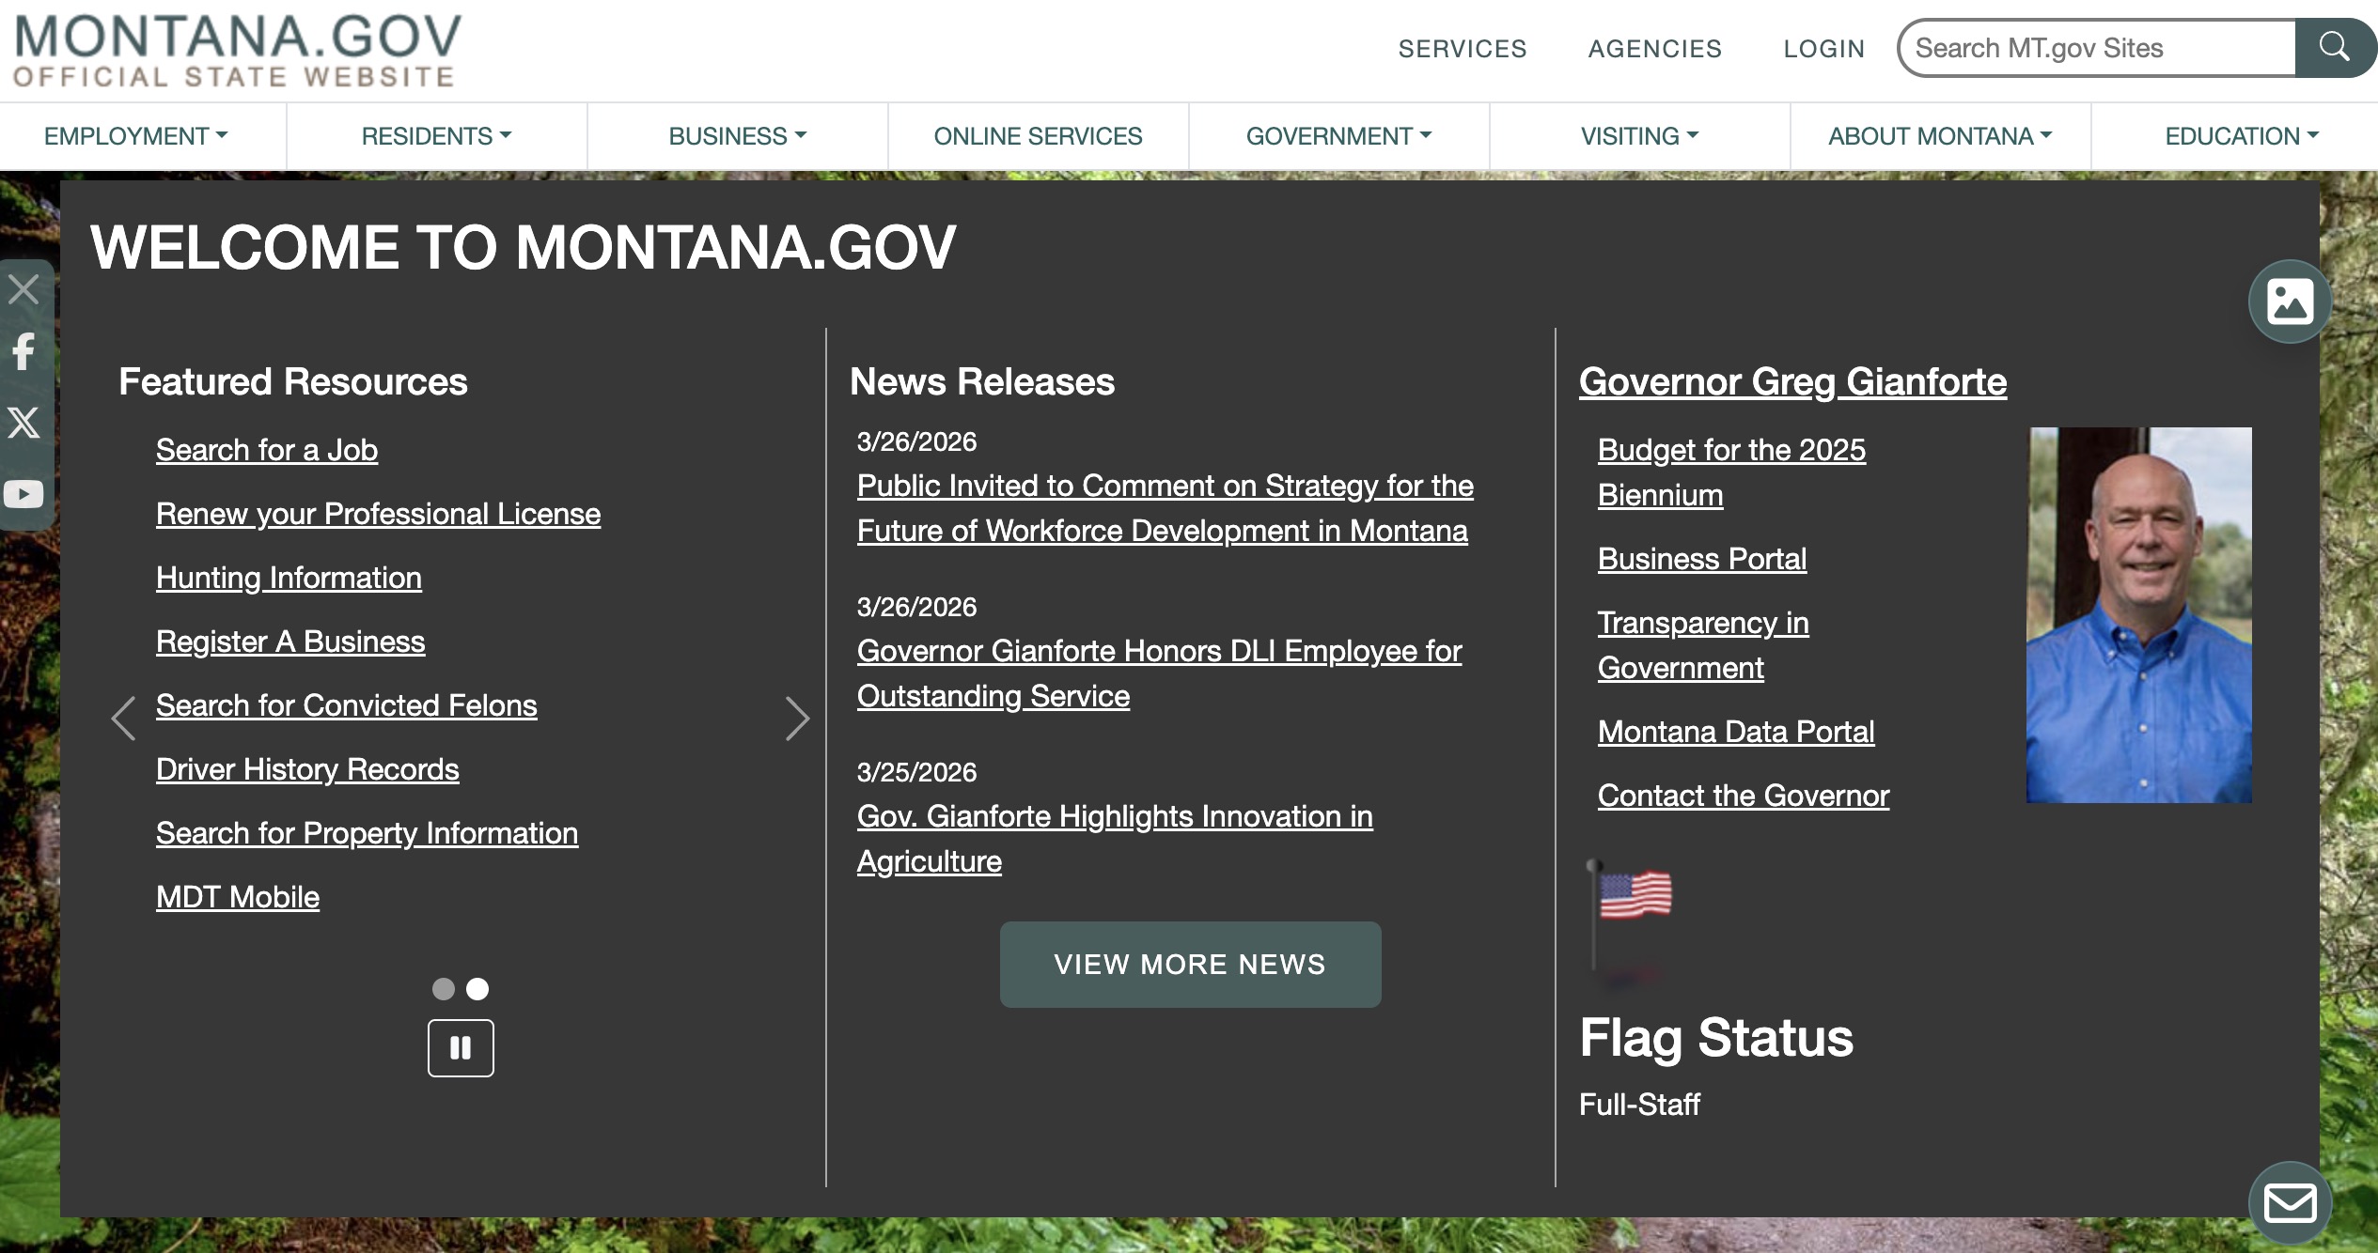Open Montana's Facebook page
The image size is (2378, 1253).
click(x=23, y=353)
